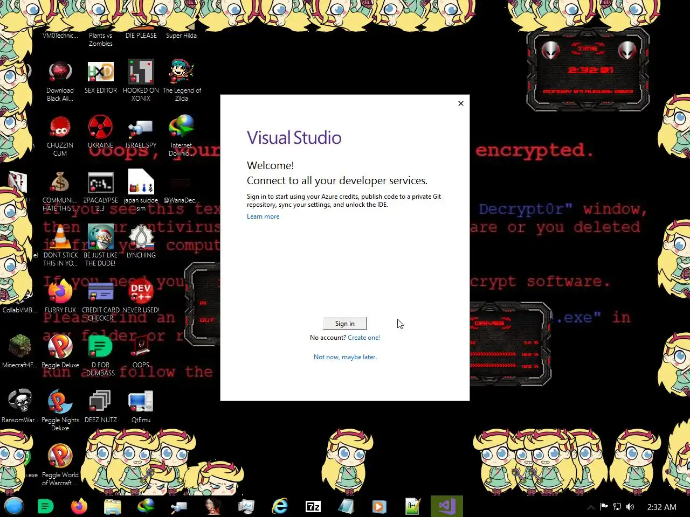Open Download Black Ali... desktop icon
Viewport: 690px width, 517px height.
click(60, 81)
